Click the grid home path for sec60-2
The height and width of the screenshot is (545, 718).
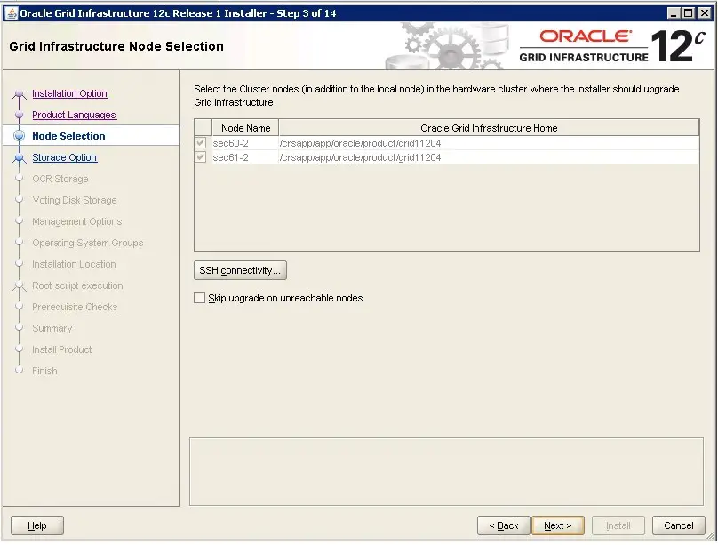pyautogui.click(x=489, y=143)
